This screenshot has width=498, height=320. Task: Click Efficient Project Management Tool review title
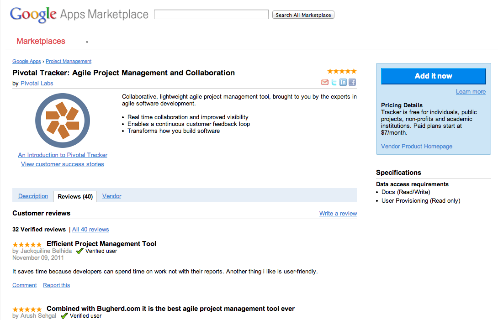click(101, 244)
